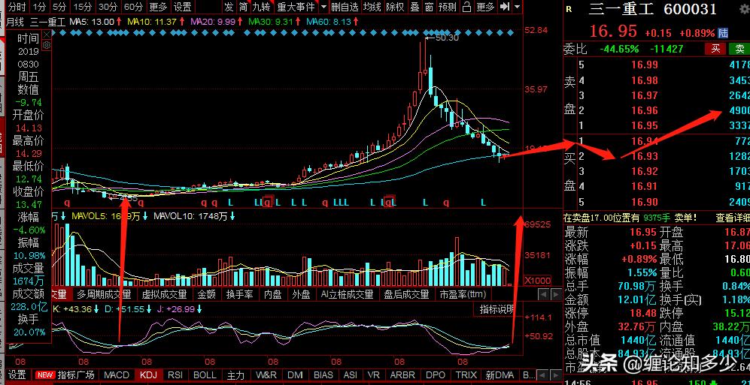Switch indicator to BOLL
The width and height of the screenshot is (750, 385).
(x=205, y=375)
